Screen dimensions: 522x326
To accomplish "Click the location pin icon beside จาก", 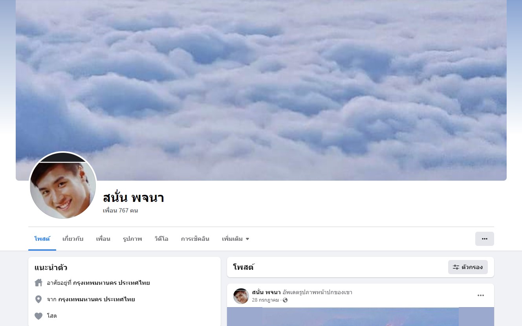I will pyautogui.click(x=38, y=299).
